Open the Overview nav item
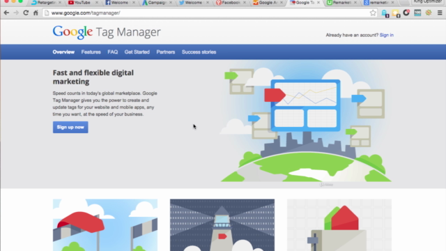The width and height of the screenshot is (446, 251). pyautogui.click(x=63, y=52)
